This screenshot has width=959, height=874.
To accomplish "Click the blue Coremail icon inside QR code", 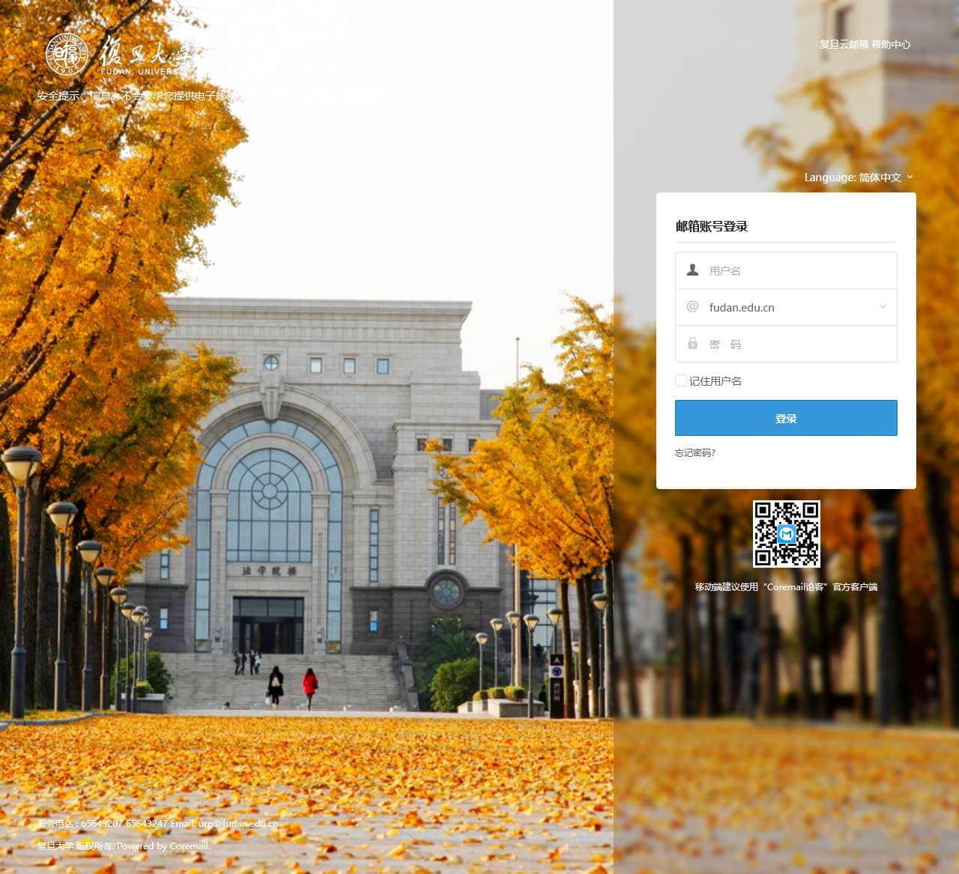I will [787, 534].
